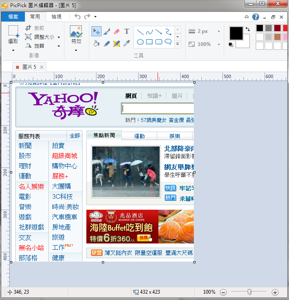Screen dimensions: 289x300
Task: Click zoom in plus button
Action: pos(275,292)
